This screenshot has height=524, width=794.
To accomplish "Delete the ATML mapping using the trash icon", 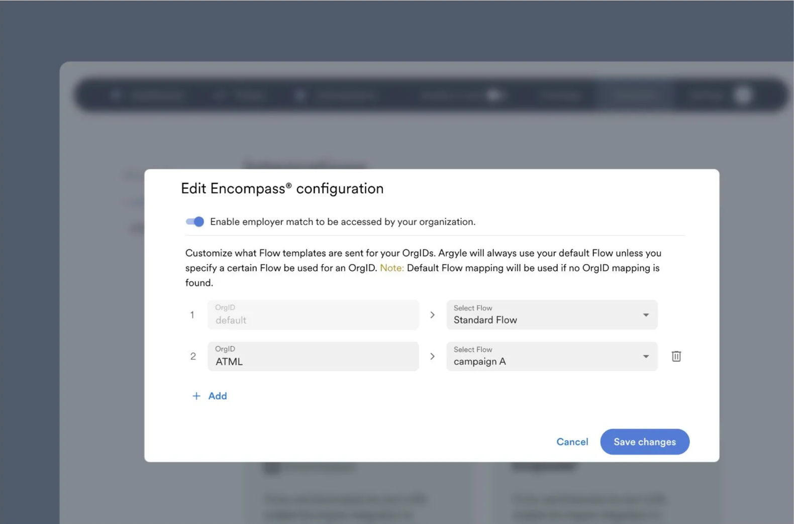I will 676,356.
